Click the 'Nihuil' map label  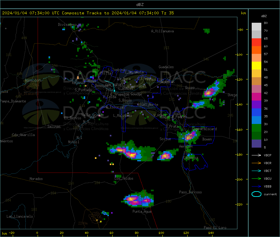click(73, 142)
